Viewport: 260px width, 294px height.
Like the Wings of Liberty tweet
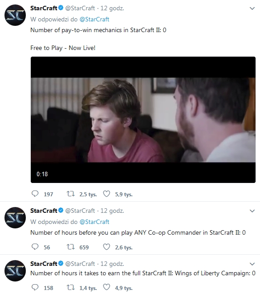pos(107,287)
